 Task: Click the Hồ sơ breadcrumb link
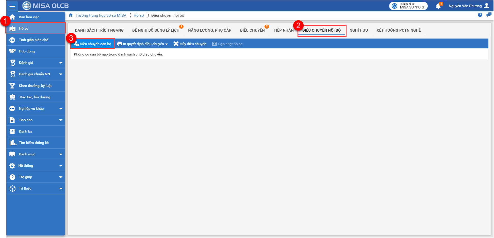(139, 15)
